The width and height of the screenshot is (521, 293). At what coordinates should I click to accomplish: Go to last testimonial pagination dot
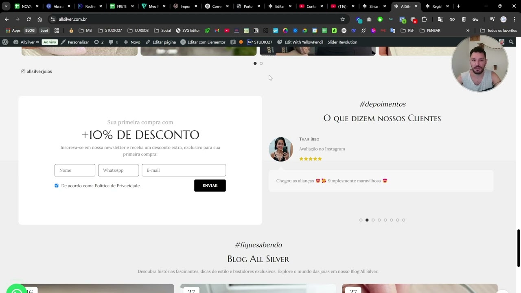click(403, 220)
